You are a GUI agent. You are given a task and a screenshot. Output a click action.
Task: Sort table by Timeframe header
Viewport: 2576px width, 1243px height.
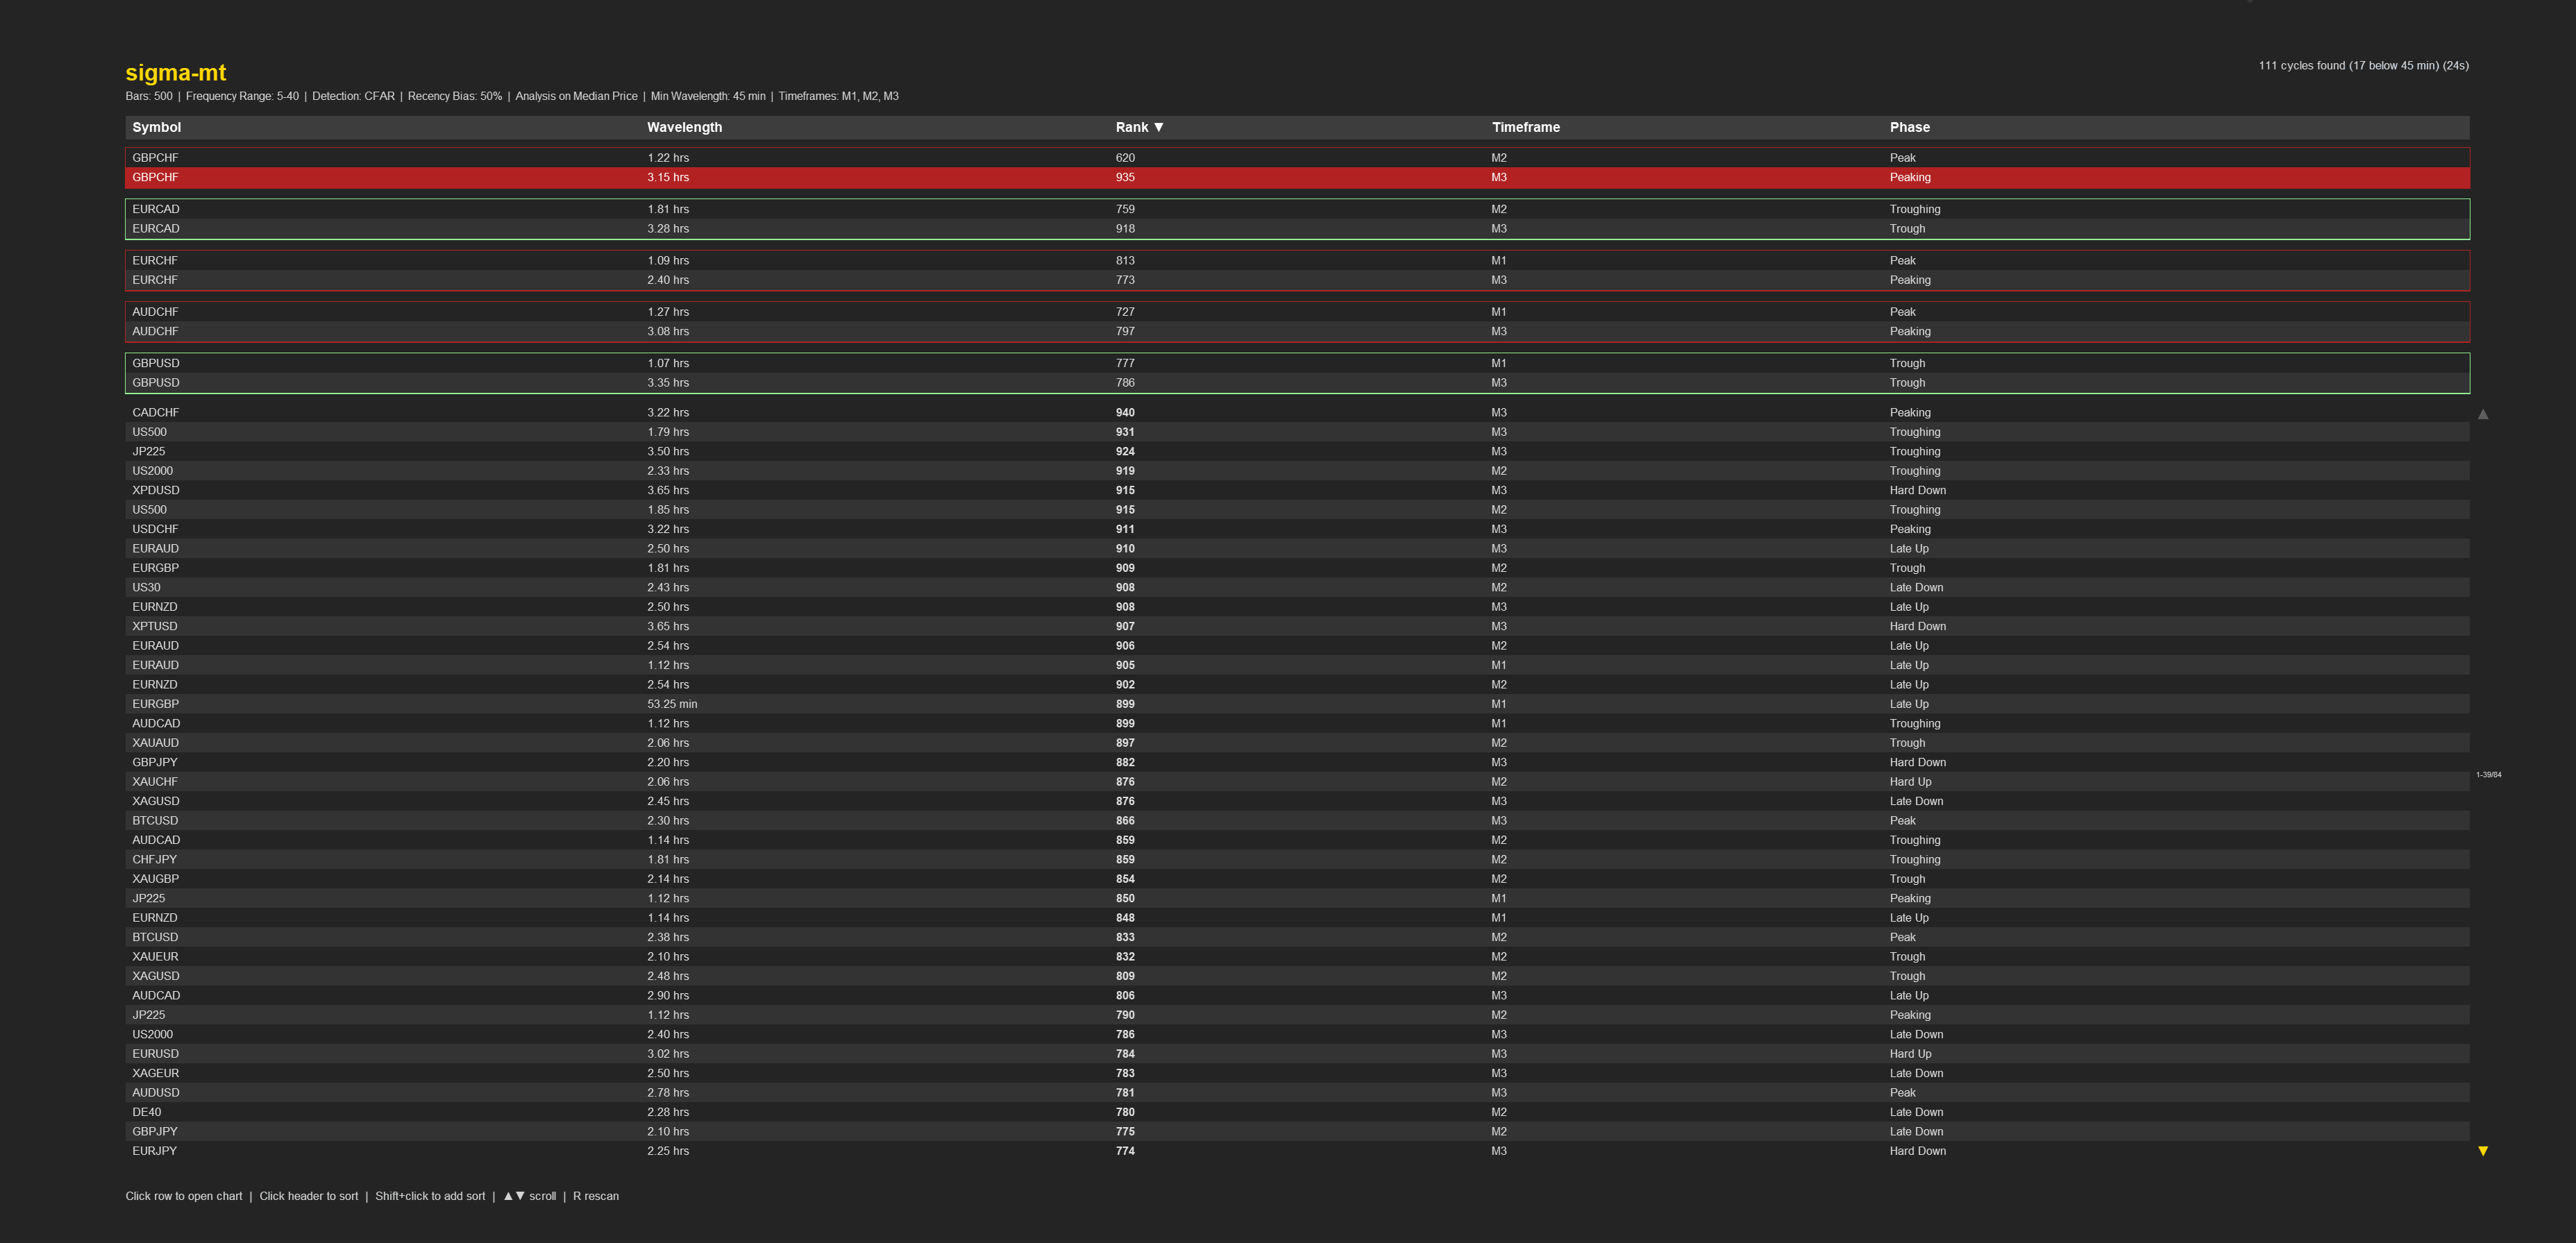pyautogui.click(x=1525, y=127)
